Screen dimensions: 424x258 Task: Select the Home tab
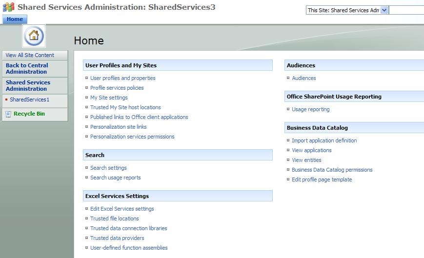15,19
